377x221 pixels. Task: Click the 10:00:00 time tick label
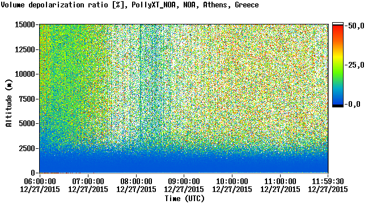pos(232,181)
